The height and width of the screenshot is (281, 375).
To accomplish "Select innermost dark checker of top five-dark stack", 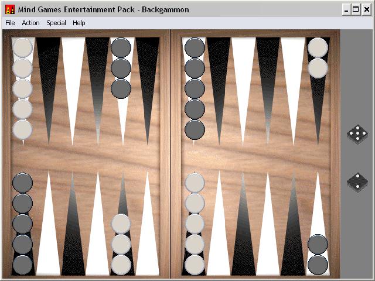I will 195,130.
